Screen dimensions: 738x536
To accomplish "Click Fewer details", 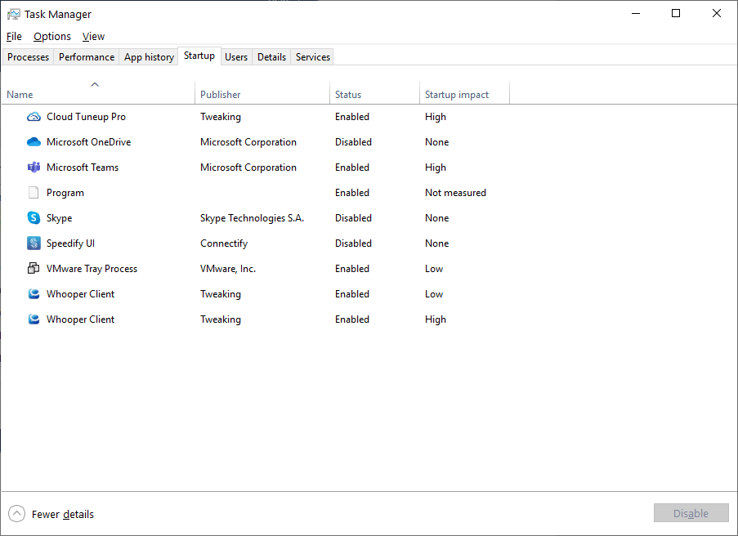I will 62,514.
